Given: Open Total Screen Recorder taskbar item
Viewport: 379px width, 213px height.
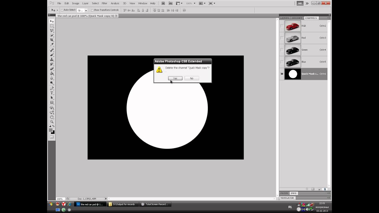Looking at the screenshot, I should tap(155, 204).
